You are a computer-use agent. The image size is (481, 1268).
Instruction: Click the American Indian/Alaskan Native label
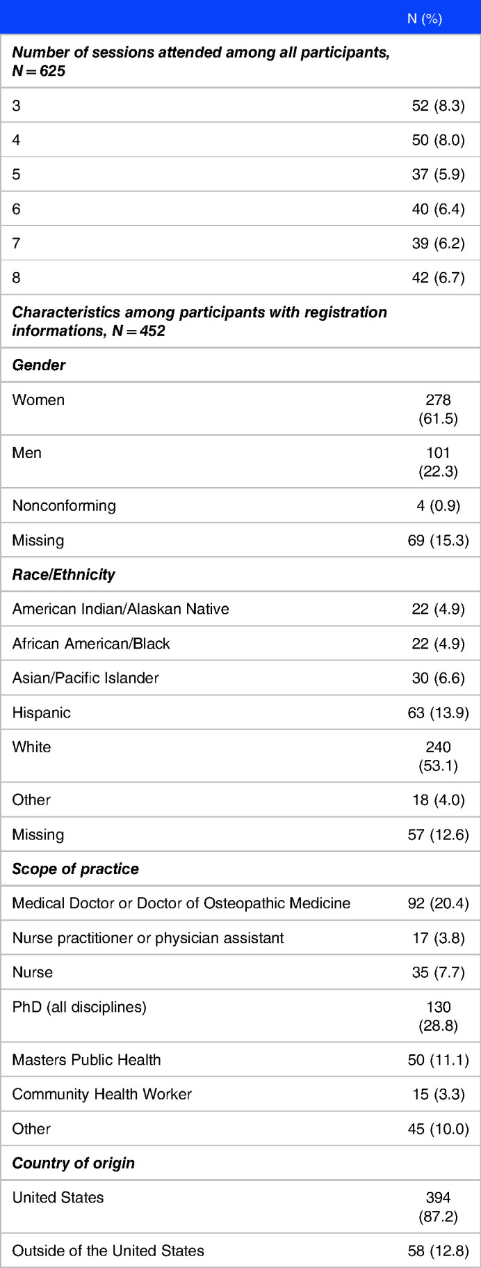point(121,609)
